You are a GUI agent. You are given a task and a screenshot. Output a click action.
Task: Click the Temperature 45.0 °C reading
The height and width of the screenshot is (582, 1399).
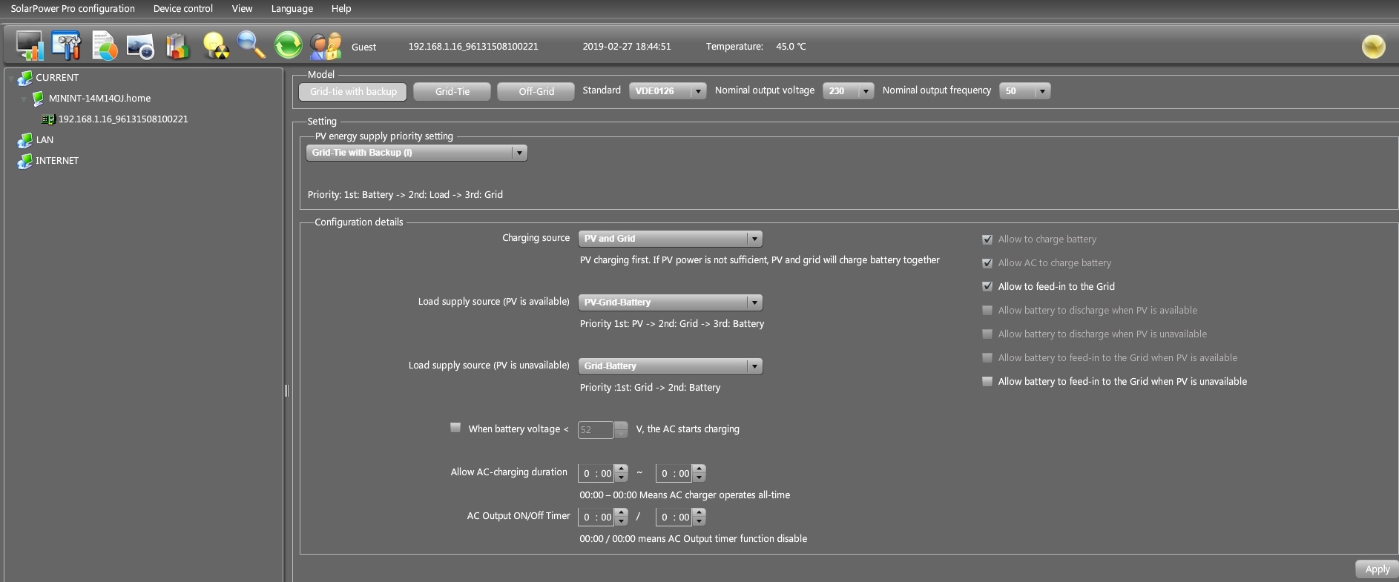coord(756,47)
